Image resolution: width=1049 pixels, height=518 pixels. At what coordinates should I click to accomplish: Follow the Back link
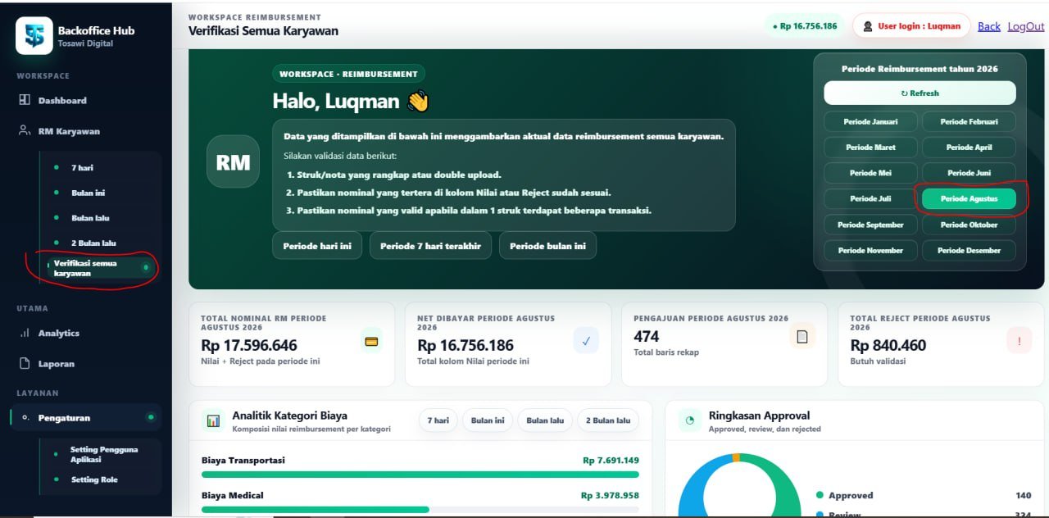989,26
